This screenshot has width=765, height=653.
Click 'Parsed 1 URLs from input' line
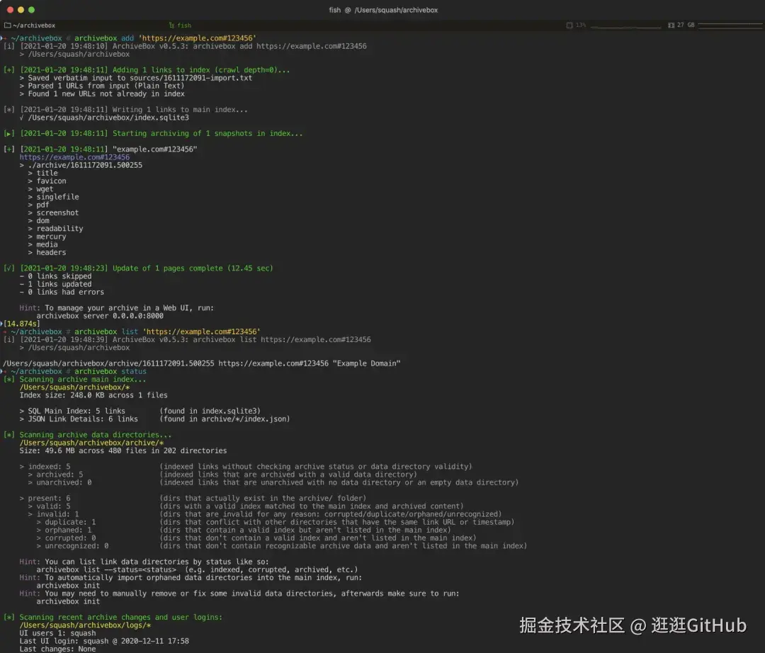pos(102,86)
